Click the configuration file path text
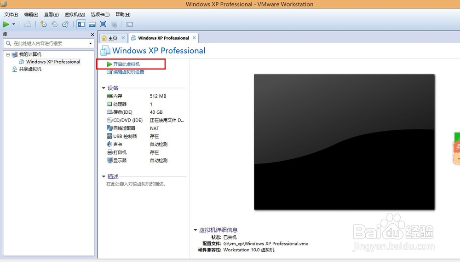 click(x=266, y=244)
